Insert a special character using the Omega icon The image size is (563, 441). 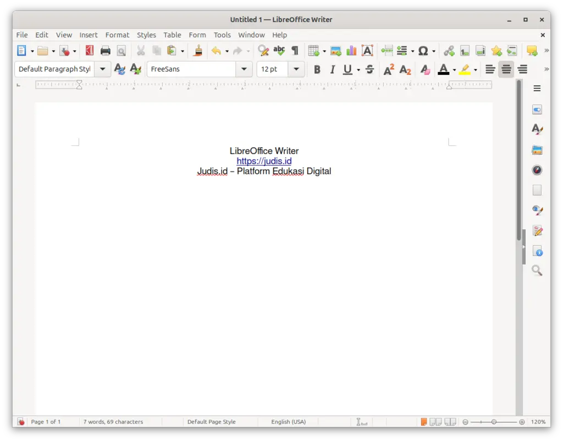pos(424,51)
